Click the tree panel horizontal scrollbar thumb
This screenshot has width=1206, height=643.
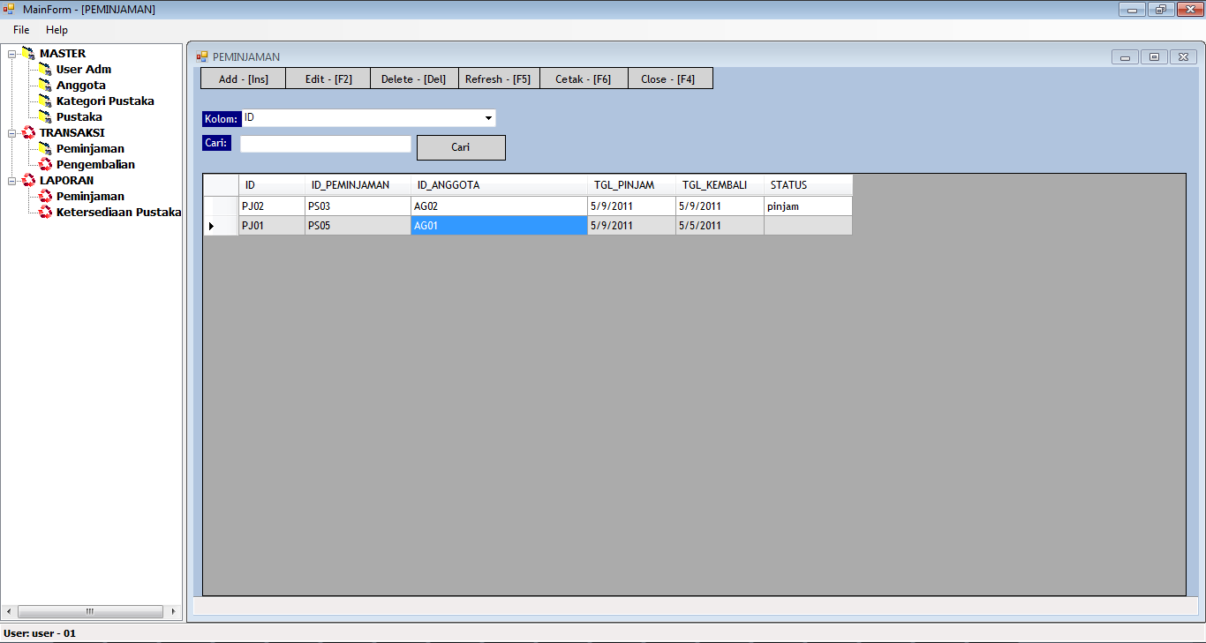click(90, 611)
